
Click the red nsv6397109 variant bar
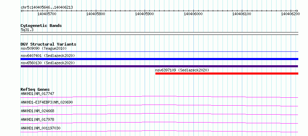click(227, 74)
